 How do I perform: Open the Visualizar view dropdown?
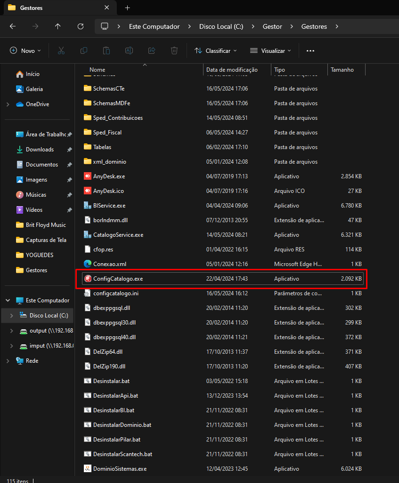tap(271, 50)
